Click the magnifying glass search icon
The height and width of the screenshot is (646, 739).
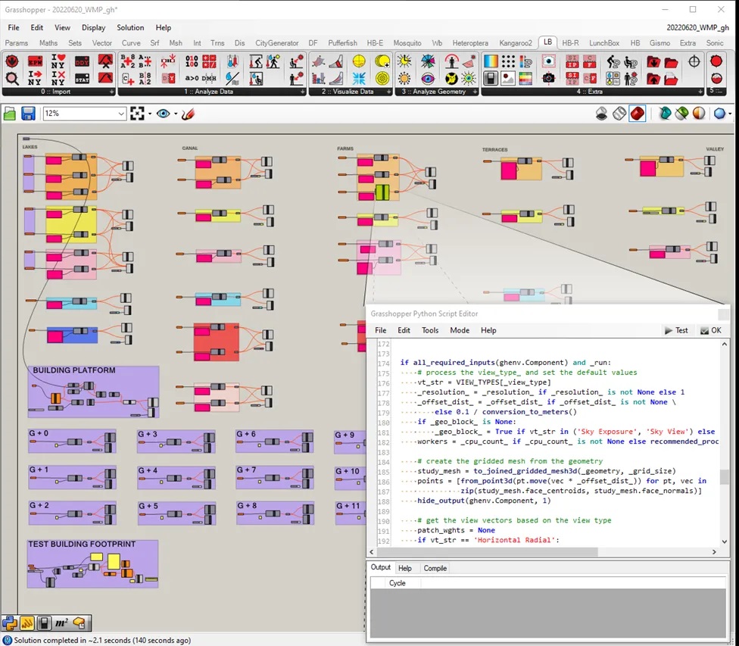(x=12, y=78)
